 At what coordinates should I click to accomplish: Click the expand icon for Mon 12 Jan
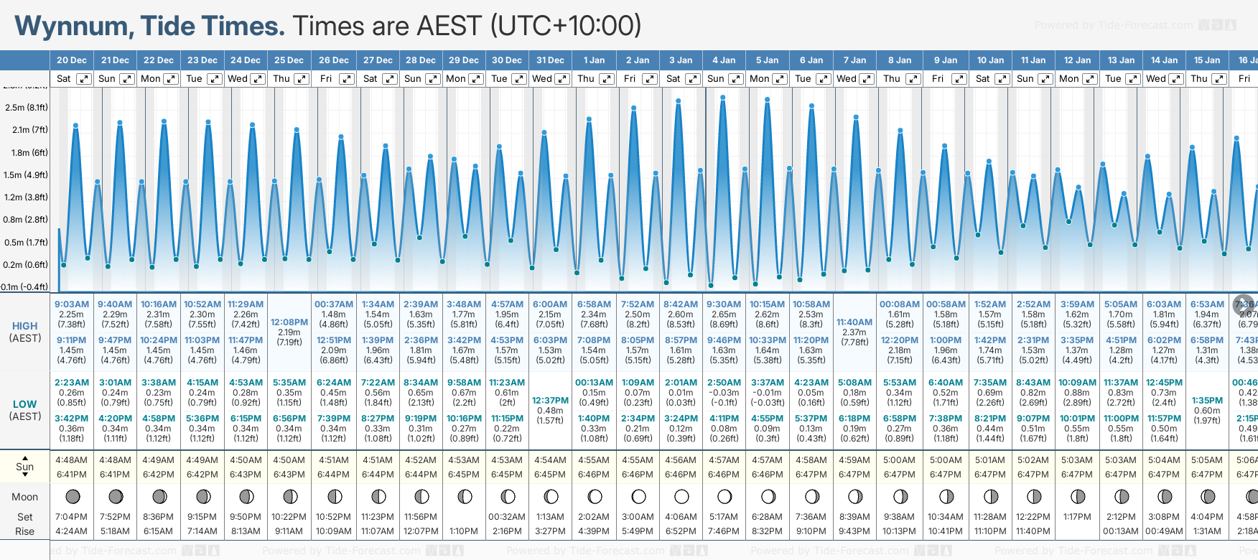point(1089,79)
